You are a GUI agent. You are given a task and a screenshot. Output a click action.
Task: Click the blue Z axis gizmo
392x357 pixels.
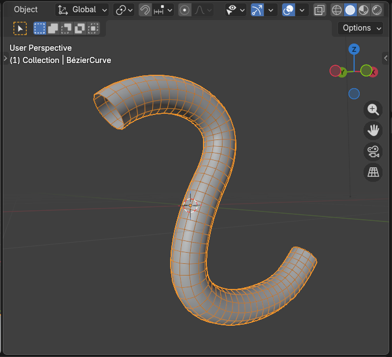[354, 50]
